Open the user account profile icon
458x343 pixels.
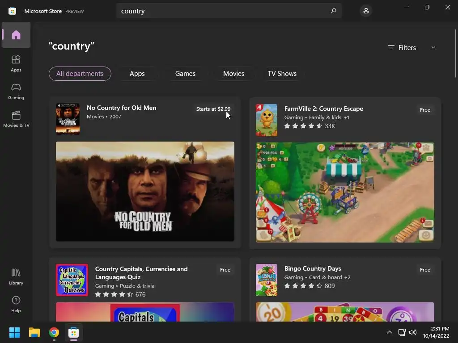tap(366, 11)
